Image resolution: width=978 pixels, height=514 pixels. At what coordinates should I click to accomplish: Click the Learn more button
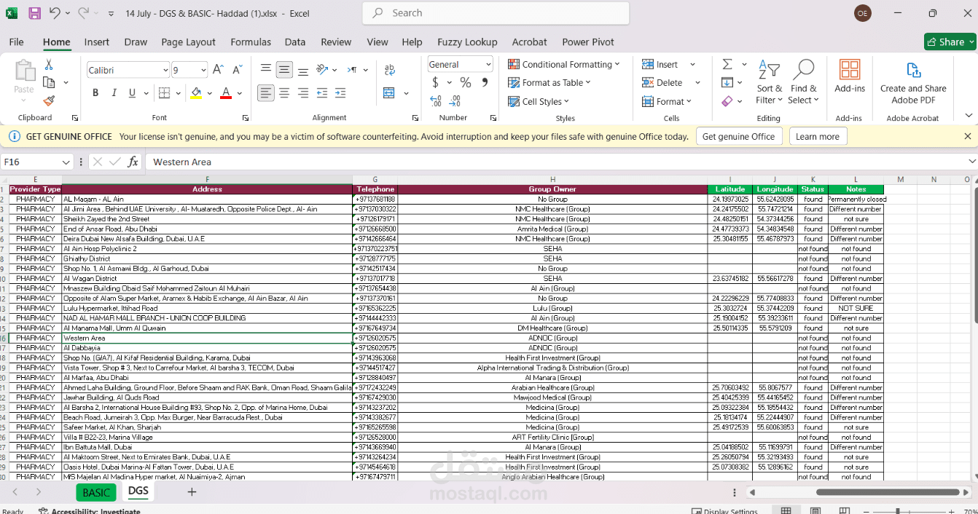pos(818,136)
